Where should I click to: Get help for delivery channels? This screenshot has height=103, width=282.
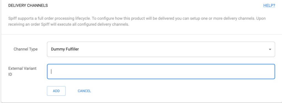coord(269,5)
